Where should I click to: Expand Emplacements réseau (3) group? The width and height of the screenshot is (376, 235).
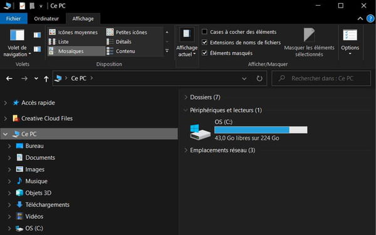pos(185,150)
